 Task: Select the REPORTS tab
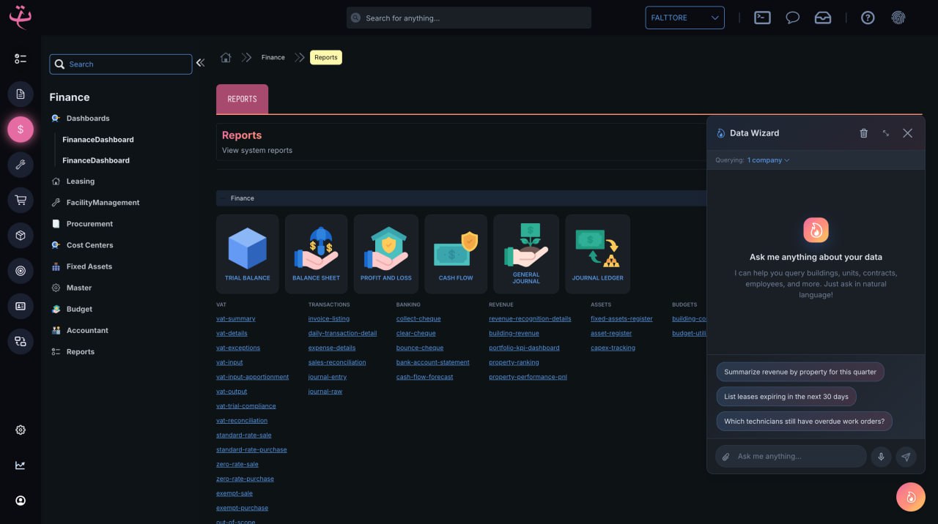tap(242, 100)
